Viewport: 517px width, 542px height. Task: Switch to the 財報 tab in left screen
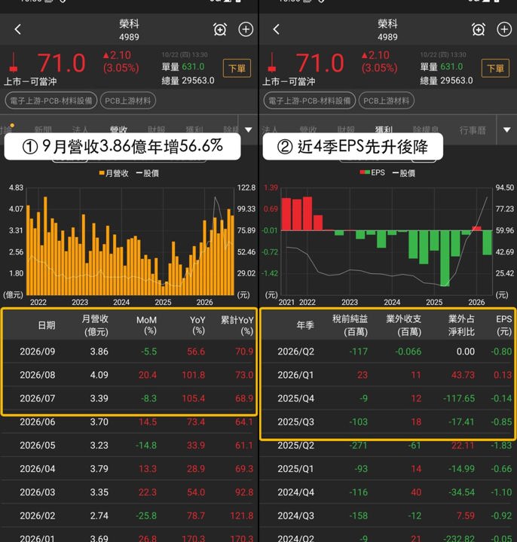(157, 130)
